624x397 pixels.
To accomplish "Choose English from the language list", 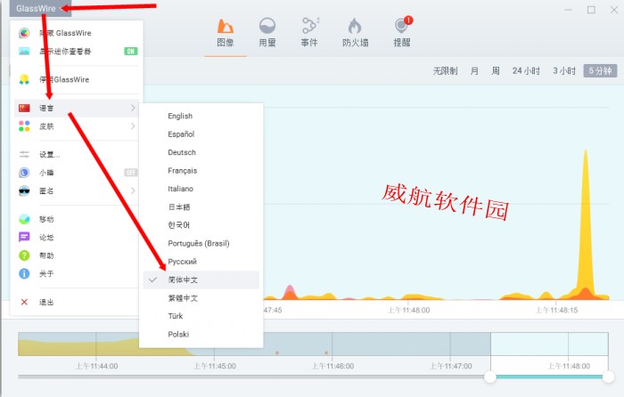I will tap(180, 116).
